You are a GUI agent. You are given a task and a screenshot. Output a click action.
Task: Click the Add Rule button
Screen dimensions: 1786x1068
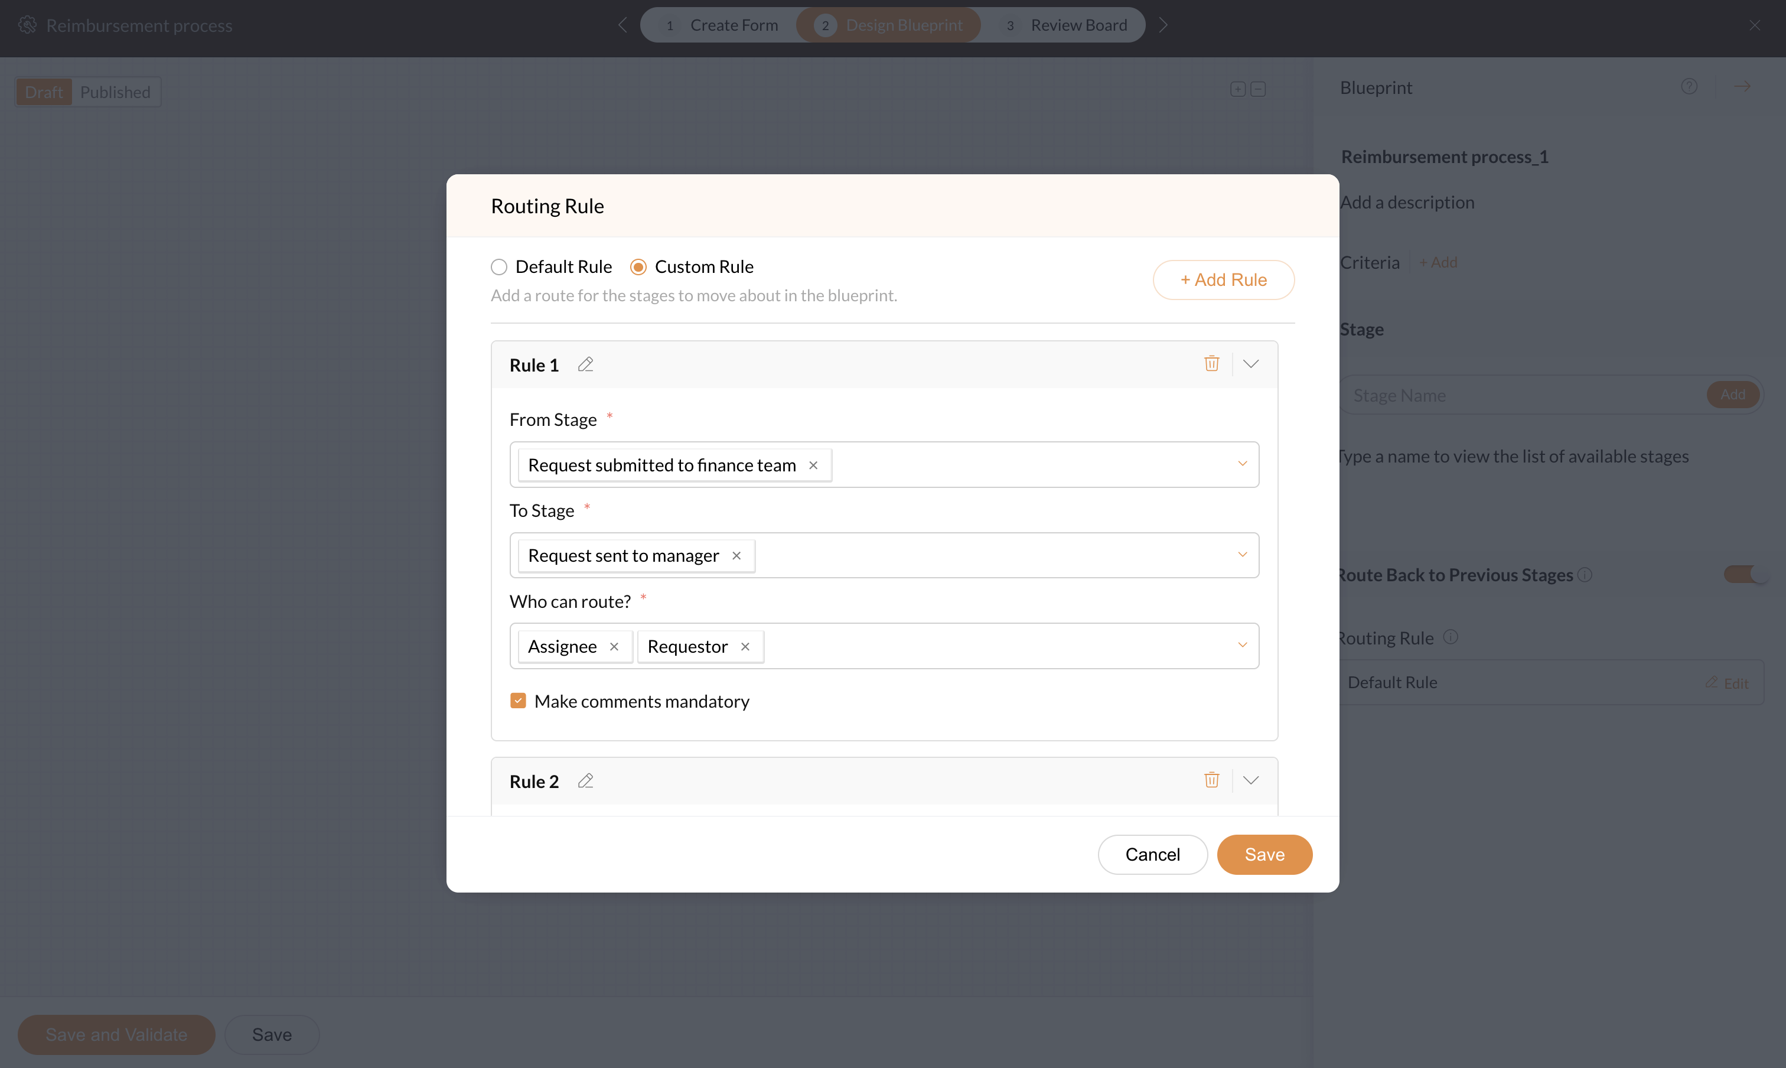(x=1223, y=280)
